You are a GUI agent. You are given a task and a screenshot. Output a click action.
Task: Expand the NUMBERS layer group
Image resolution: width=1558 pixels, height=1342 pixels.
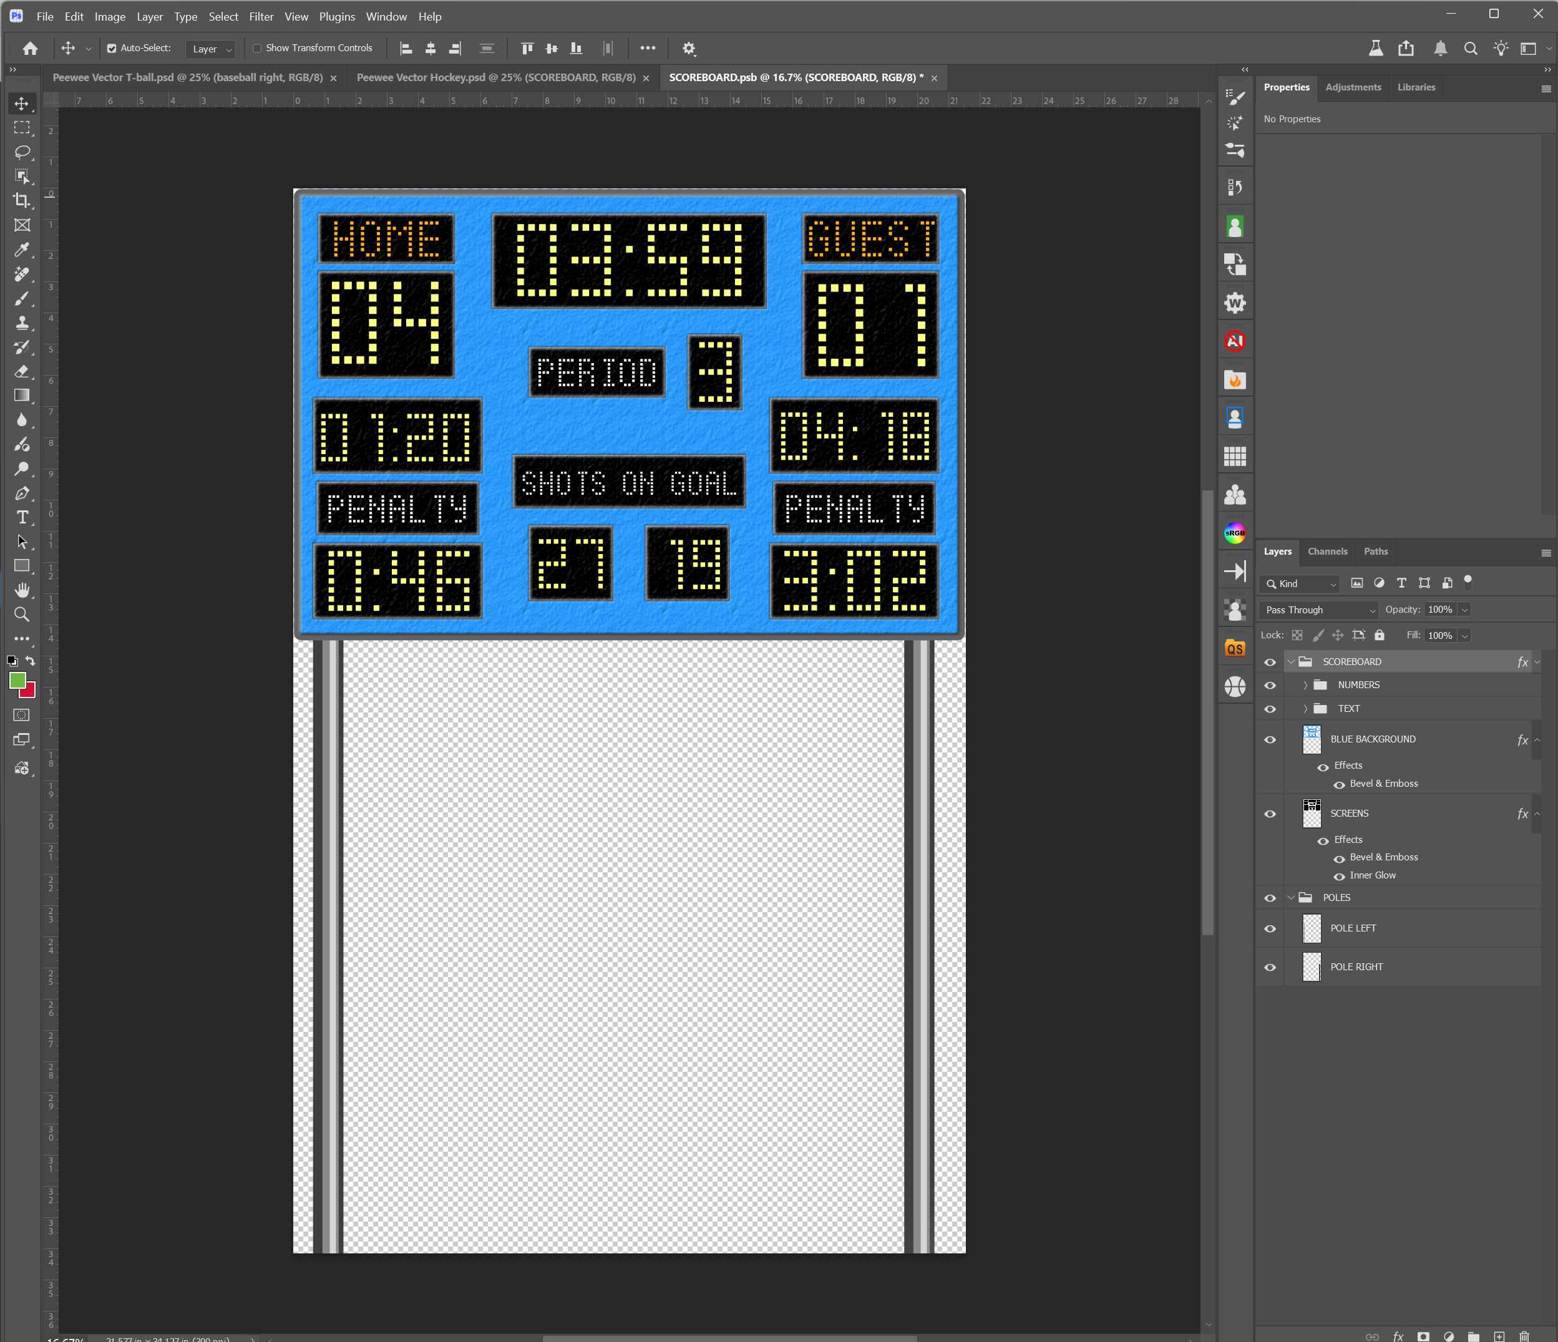point(1305,685)
